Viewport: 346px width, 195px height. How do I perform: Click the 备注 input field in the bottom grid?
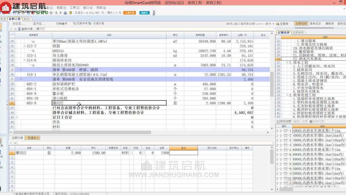click(x=183, y=153)
